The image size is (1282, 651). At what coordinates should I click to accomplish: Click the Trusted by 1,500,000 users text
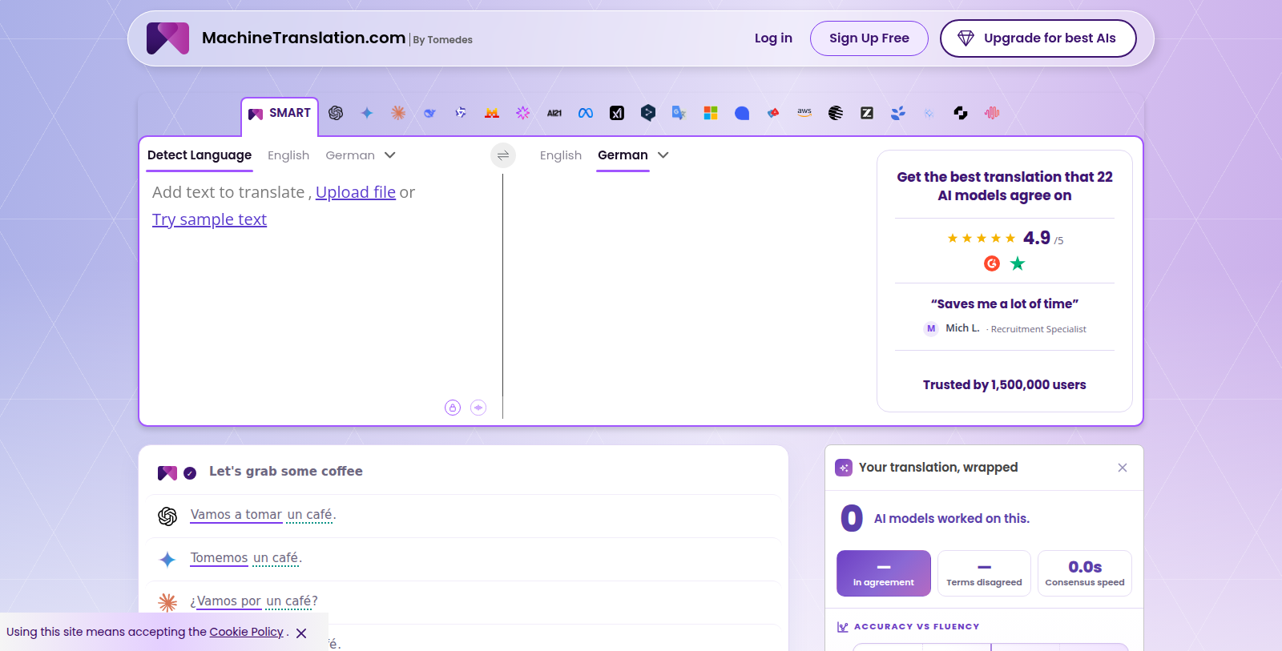[1005, 385]
